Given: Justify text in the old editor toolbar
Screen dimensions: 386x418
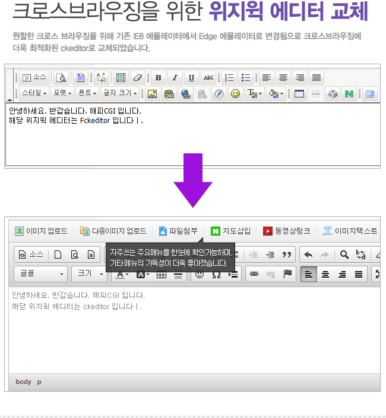Looking at the screenshot, I should pyautogui.click(x=317, y=77).
